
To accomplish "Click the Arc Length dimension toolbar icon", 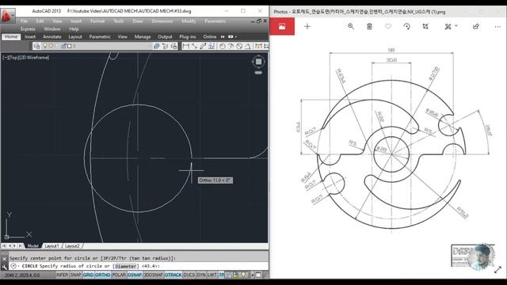I will (203, 46).
